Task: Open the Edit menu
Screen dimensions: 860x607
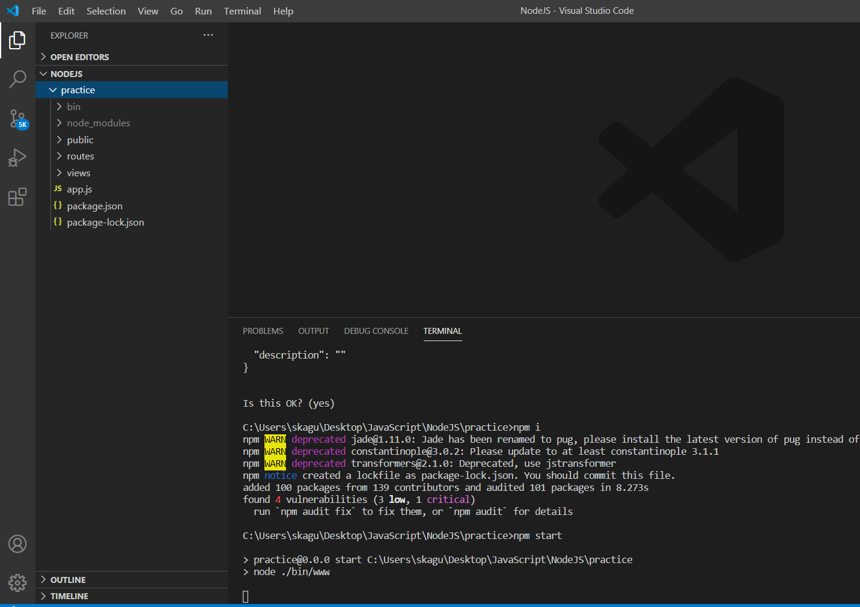Action: tap(67, 11)
